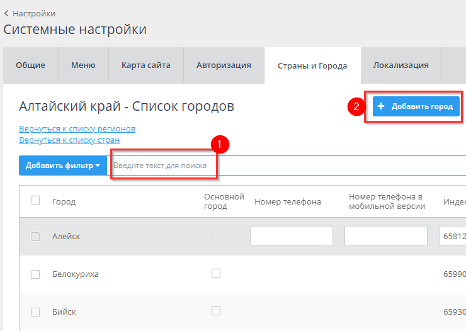Open the Локализация tab
This screenshot has width=466, height=331.
coord(401,65)
